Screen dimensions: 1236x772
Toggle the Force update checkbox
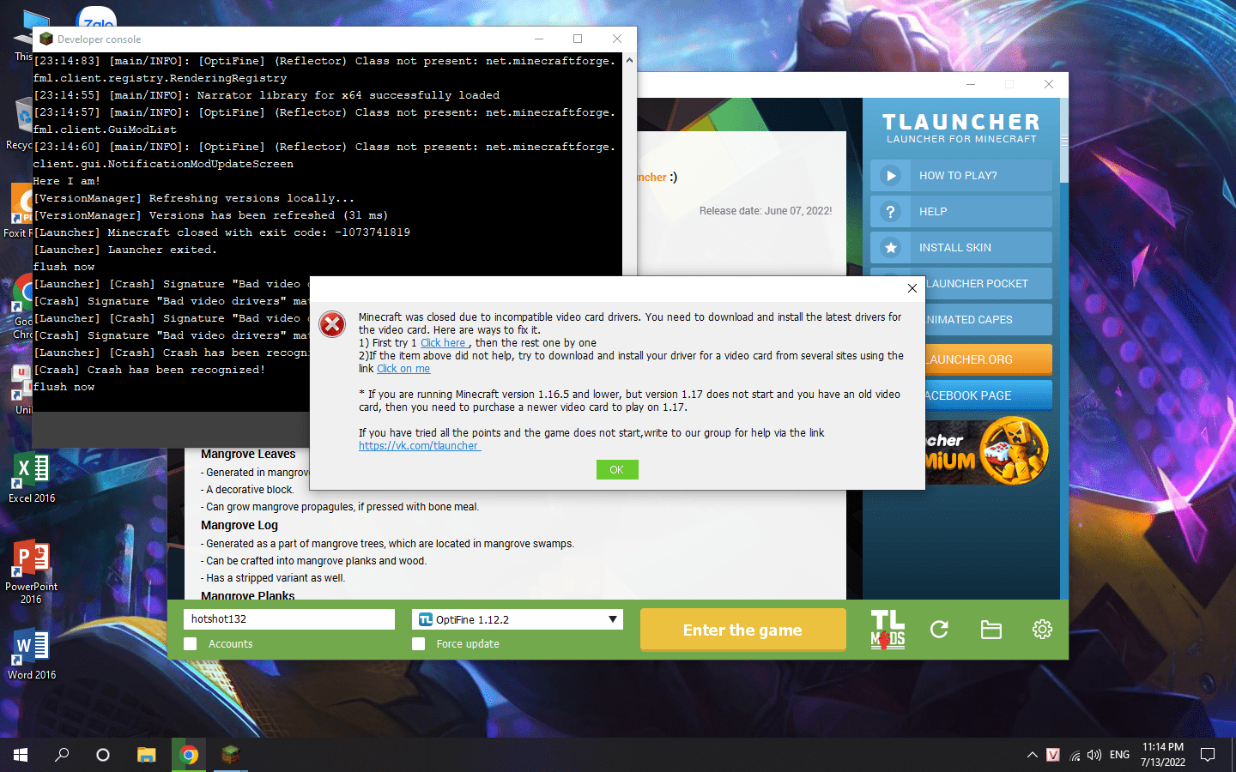point(419,644)
